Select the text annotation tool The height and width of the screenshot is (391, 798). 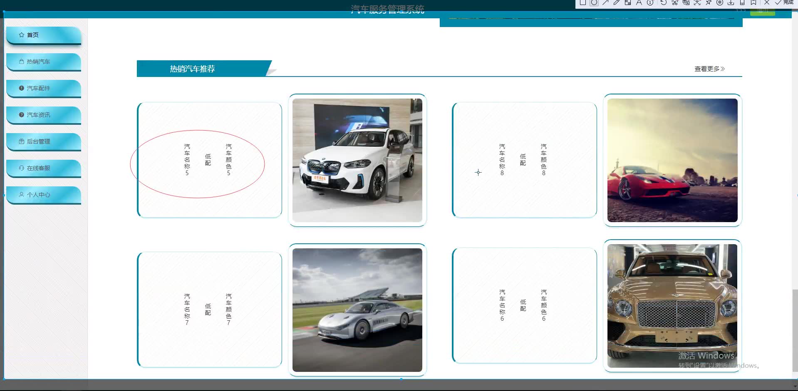(x=639, y=2)
